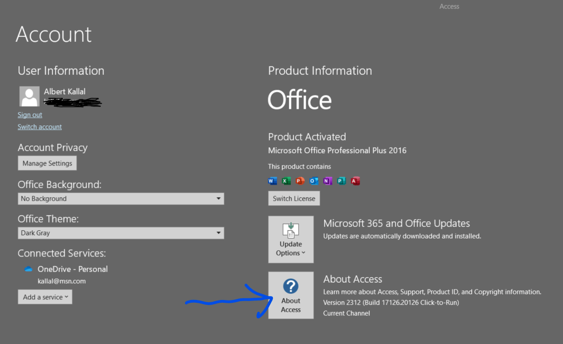Select the Account heading section
563x344 pixels.
pyautogui.click(x=53, y=35)
